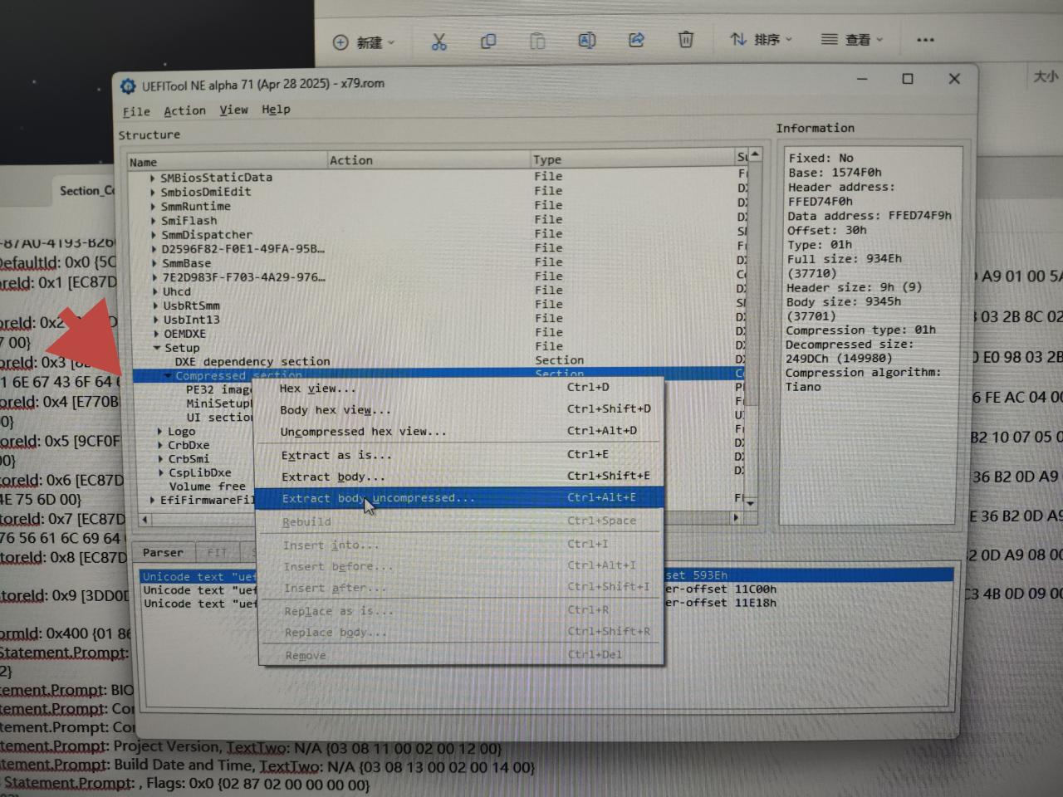The height and width of the screenshot is (797, 1063).
Task: Collapse the Setup tree node
Action: [157, 348]
